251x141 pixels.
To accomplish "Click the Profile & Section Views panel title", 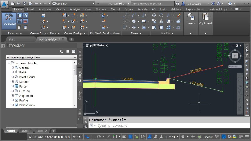I will point(105,33).
